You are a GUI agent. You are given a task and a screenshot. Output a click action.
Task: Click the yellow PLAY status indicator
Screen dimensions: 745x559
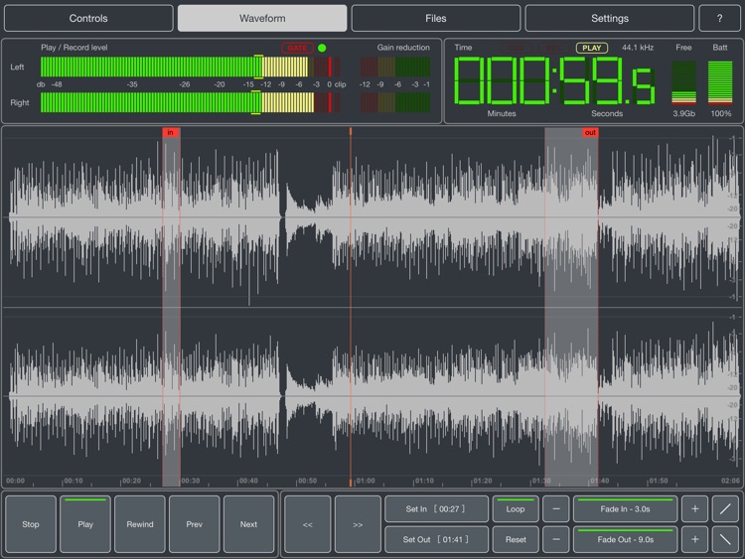coord(592,48)
